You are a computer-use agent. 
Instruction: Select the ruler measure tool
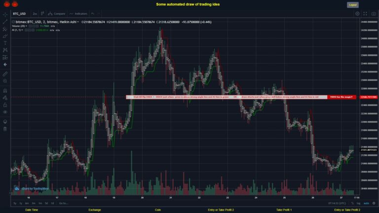click(5, 74)
